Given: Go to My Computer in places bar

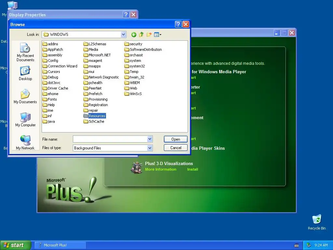Looking at the screenshot, I should 25,119.
